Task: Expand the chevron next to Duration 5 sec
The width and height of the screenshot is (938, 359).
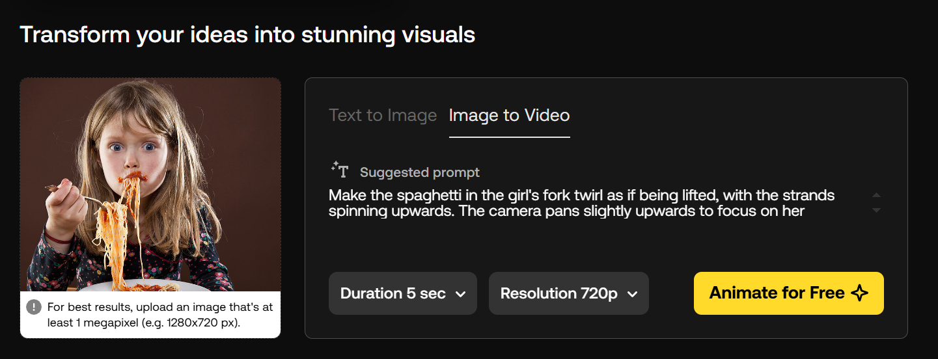Action: point(460,294)
